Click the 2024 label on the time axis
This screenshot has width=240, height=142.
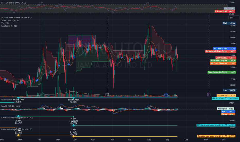[x=20, y=140]
